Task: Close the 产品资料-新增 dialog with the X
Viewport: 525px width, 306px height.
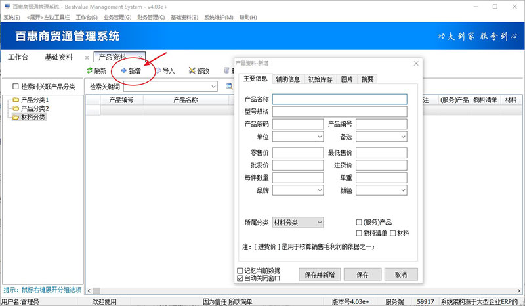Action: coord(416,63)
